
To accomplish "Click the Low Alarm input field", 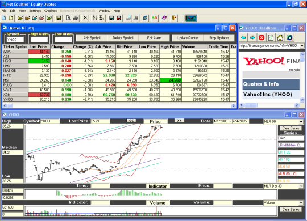I will tap(63, 40).
